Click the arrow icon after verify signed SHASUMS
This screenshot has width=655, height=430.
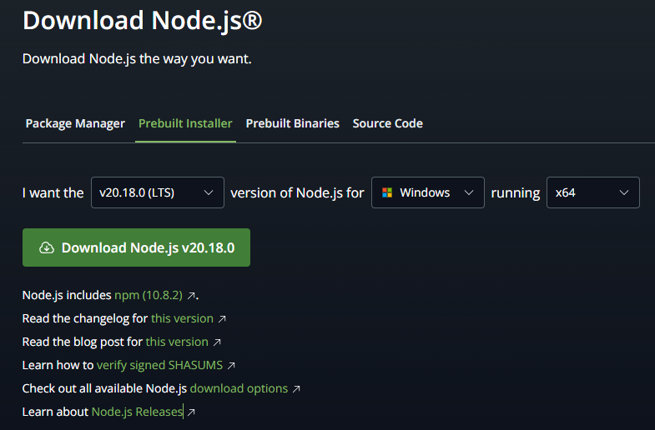click(x=231, y=366)
